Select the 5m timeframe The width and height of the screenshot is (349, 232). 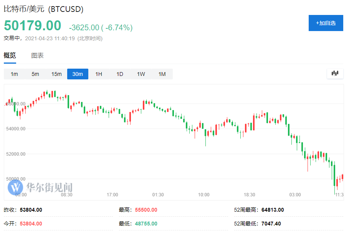(35, 74)
